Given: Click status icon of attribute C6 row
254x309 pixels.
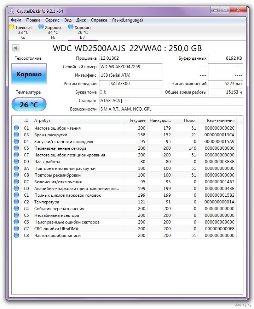Looking at the screenshot, I should pyautogui.click(x=16, y=222).
